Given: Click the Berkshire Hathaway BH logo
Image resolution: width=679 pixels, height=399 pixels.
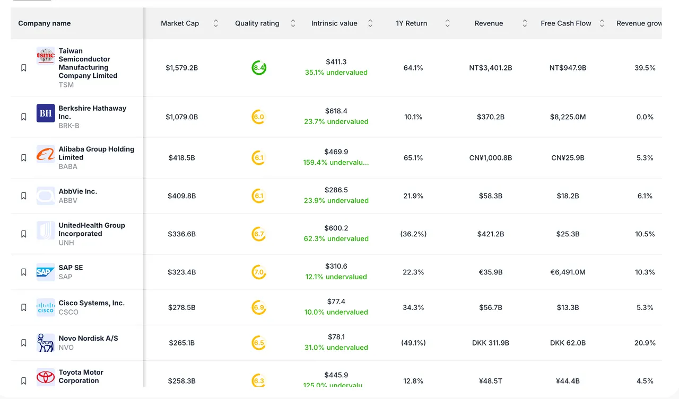Looking at the screenshot, I should click(x=46, y=113).
